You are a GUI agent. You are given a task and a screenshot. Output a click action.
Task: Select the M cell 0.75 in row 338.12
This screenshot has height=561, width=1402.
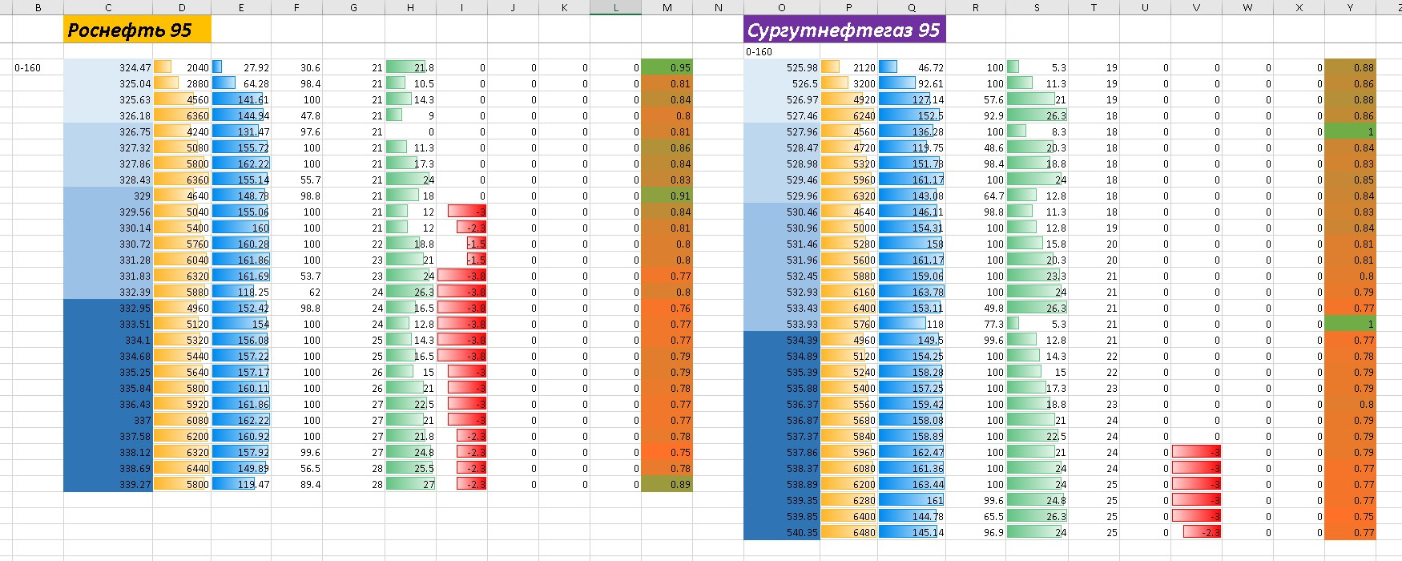[x=667, y=452]
